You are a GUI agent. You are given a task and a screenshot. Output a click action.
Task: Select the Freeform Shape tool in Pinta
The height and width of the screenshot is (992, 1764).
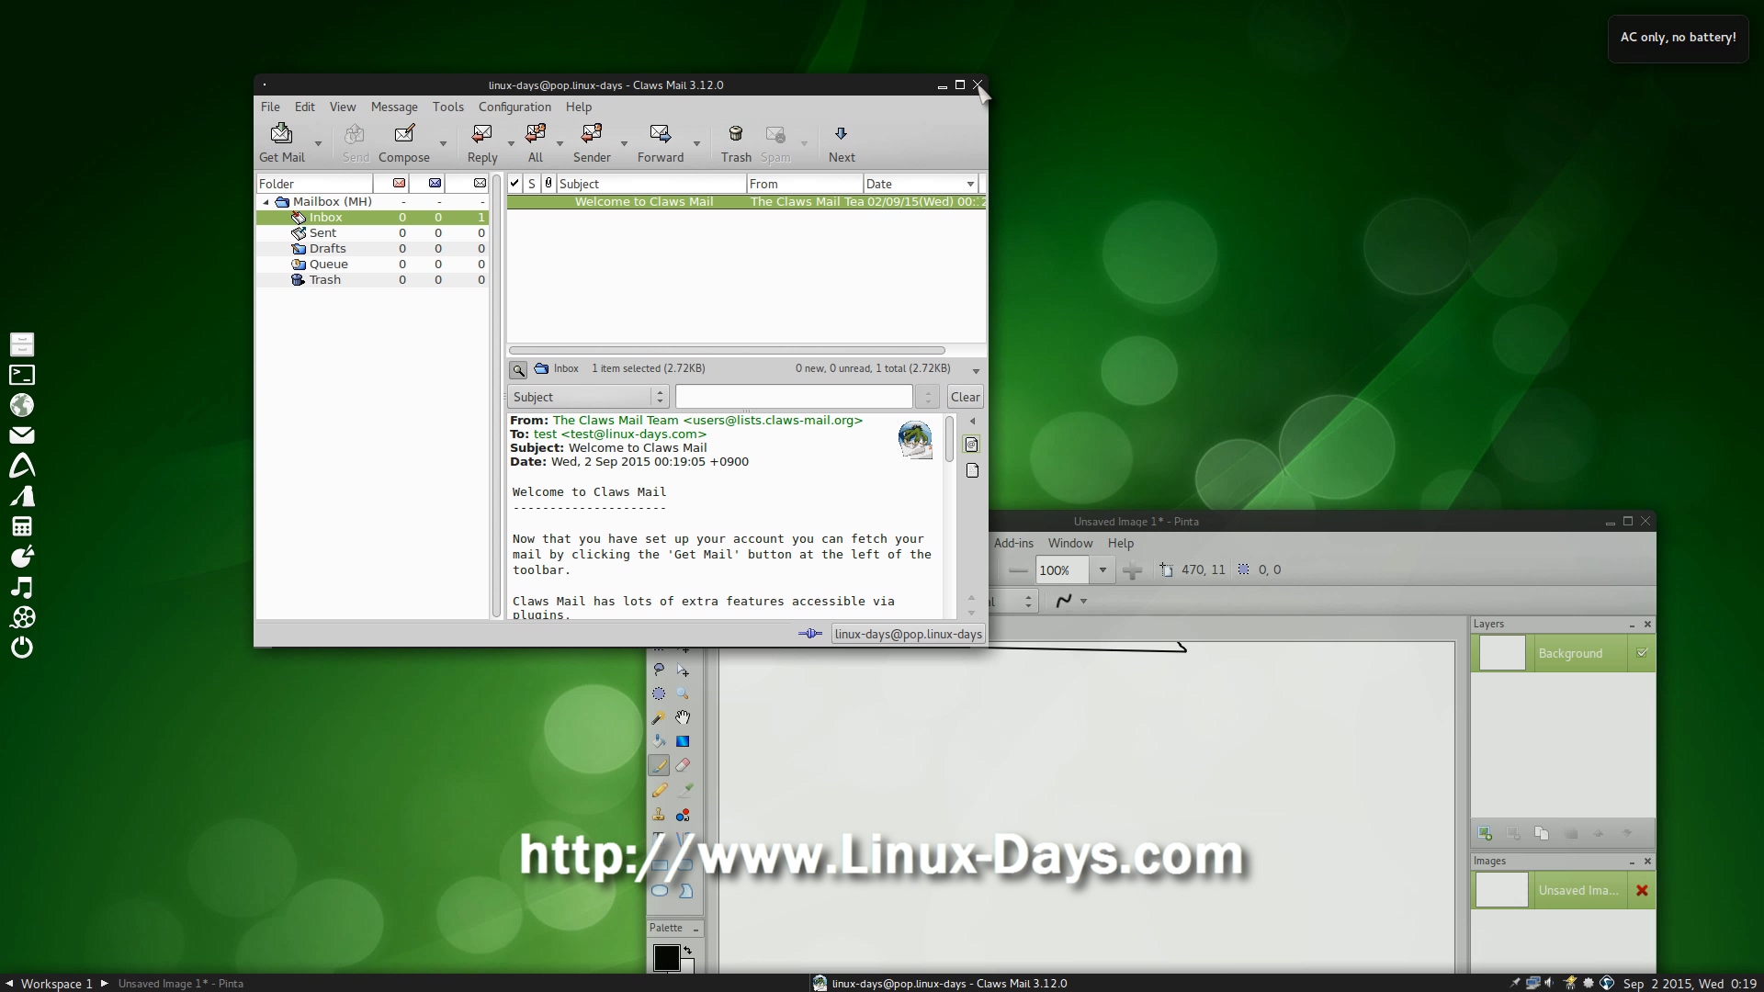[x=685, y=890]
